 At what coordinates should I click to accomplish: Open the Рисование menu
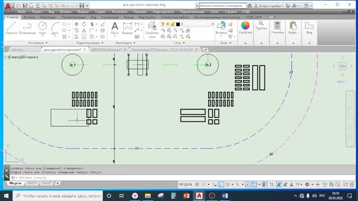[x=119, y=12]
